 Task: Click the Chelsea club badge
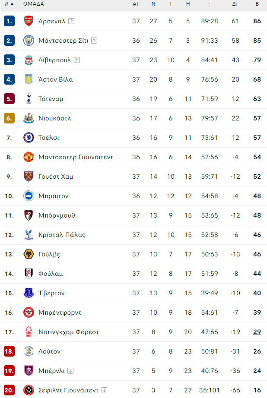click(x=29, y=138)
